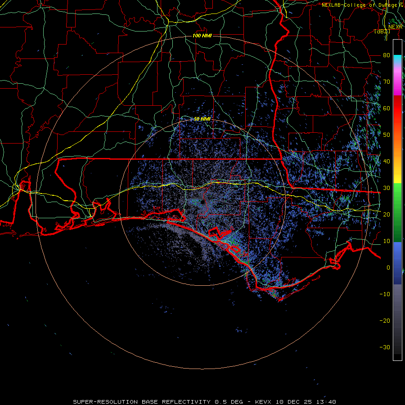The width and height of the screenshot is (405, 405).
Task: Click the 60 value on the dBZ scale
Action: (x=387, y=108)
